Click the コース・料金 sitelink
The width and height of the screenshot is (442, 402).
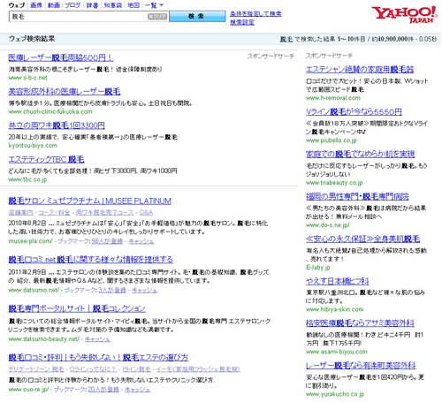pyautogui.click(x=54, y=212)
